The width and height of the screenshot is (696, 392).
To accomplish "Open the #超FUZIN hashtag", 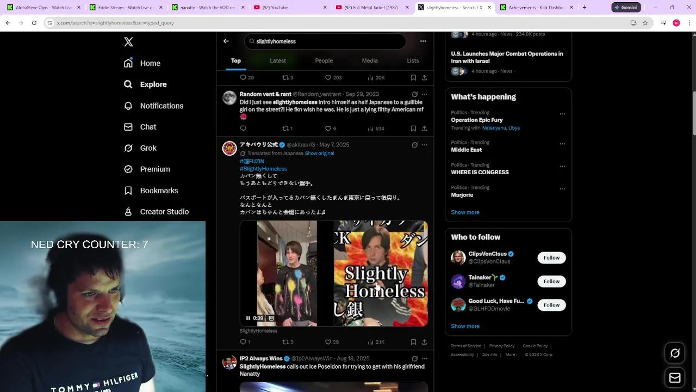I will (252, 162).
